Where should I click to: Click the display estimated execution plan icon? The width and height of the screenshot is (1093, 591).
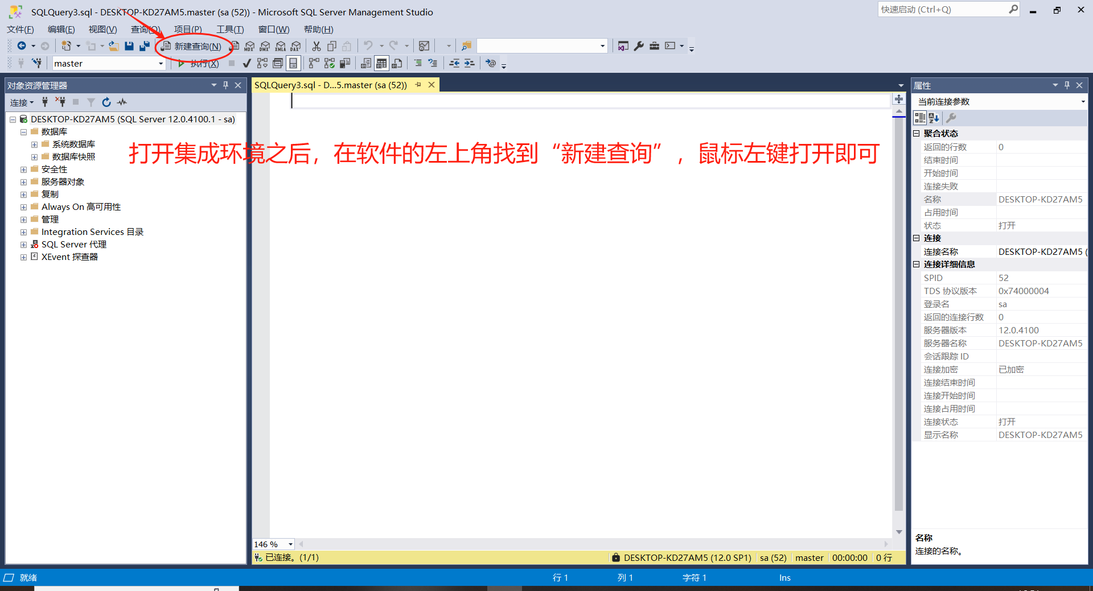point(262,64)
